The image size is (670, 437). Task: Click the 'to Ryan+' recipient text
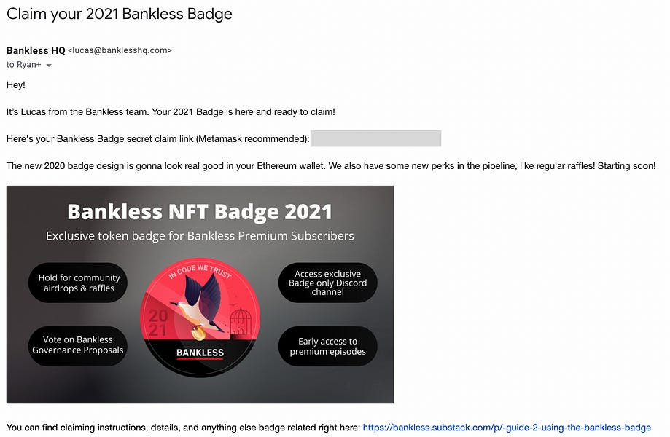pos(23,65)
